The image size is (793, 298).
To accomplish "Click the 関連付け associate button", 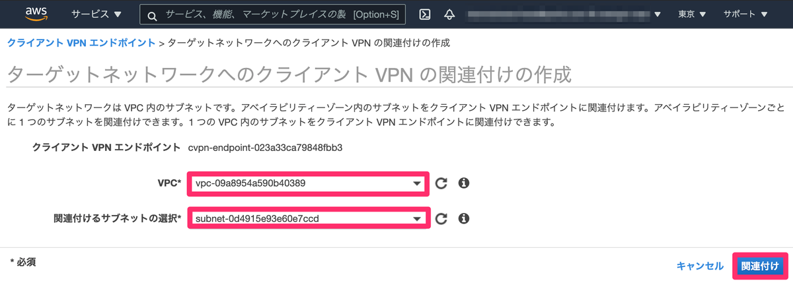I will tap(760, 266).
